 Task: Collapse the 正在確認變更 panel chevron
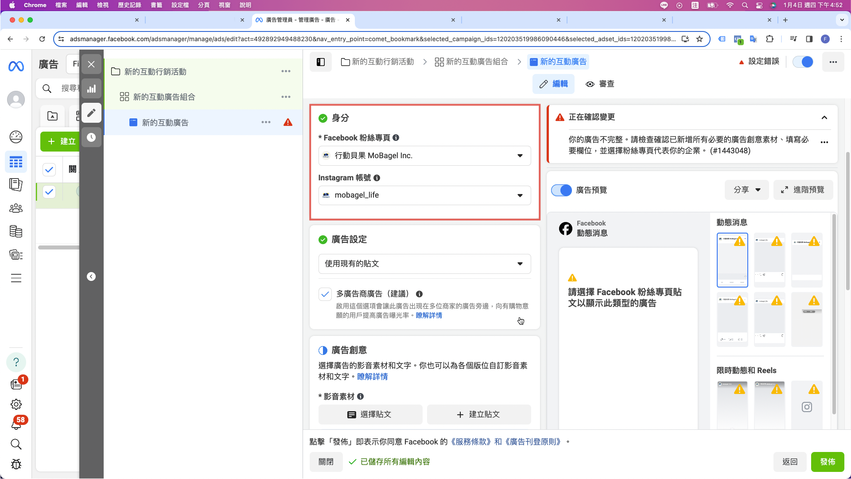[x=824, y=117]
